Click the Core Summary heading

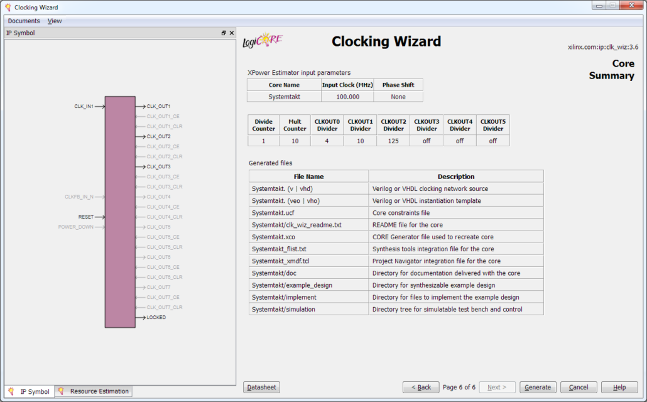click(612, 69)
